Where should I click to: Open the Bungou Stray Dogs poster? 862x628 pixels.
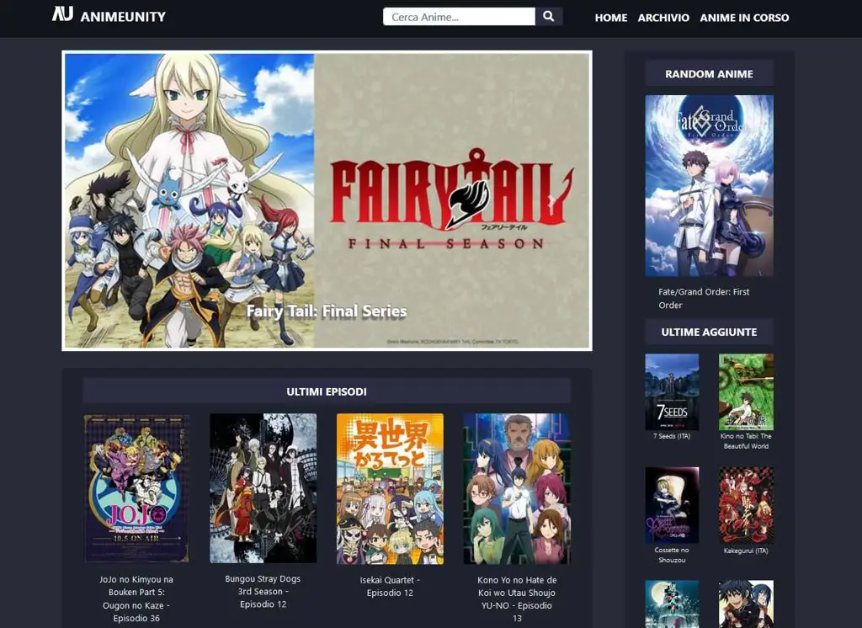tap(263, 488)
